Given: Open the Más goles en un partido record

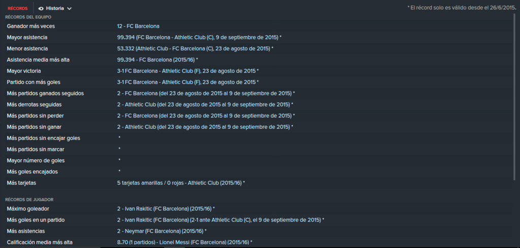Looking at the screenshot, I should tap(219, 220).
